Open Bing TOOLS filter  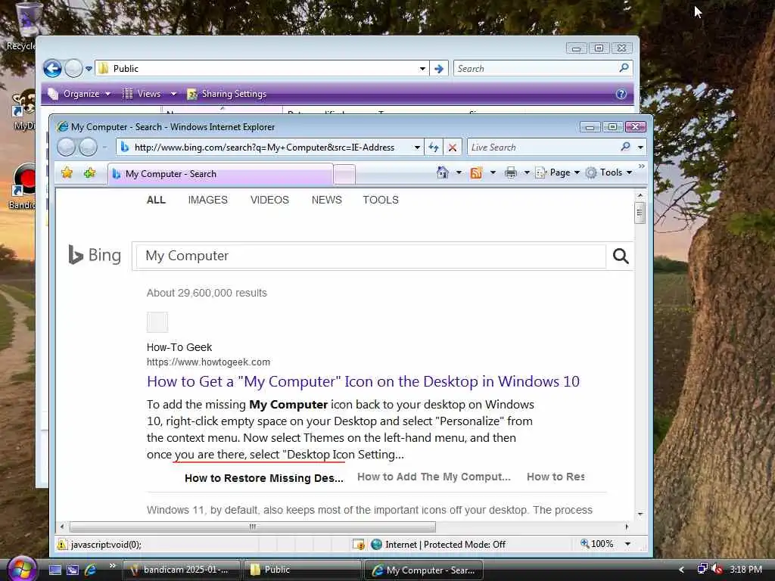tap(381, 200)
